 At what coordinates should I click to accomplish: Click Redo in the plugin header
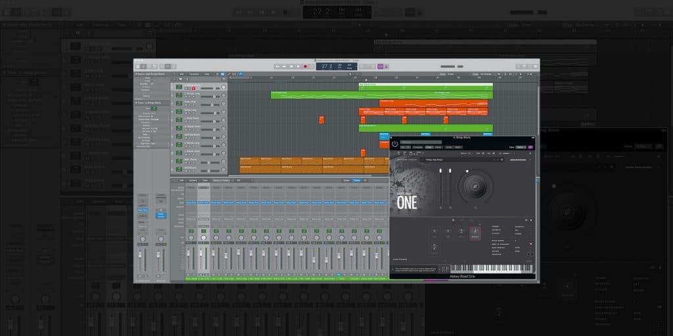point(458,148)
